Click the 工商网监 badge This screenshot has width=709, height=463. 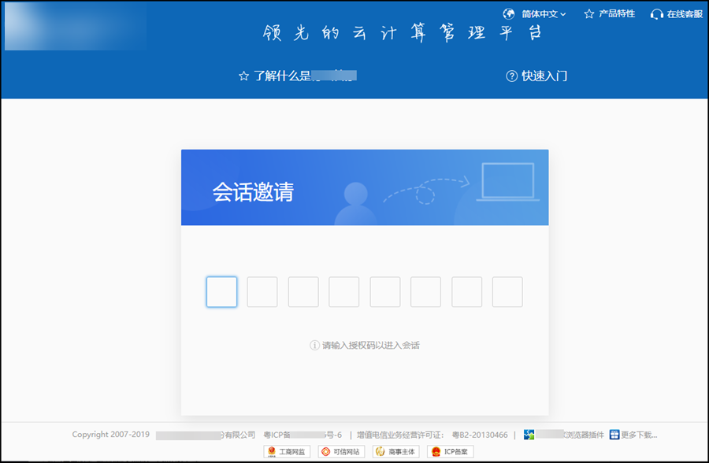coord(288,452)
